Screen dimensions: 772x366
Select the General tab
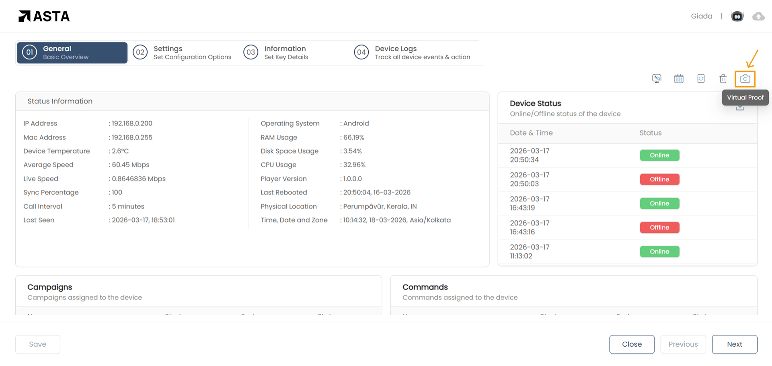(72, 53)
